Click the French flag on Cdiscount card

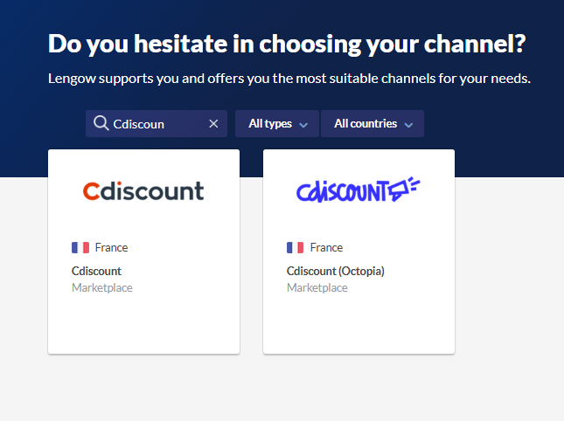click(80, 247)
